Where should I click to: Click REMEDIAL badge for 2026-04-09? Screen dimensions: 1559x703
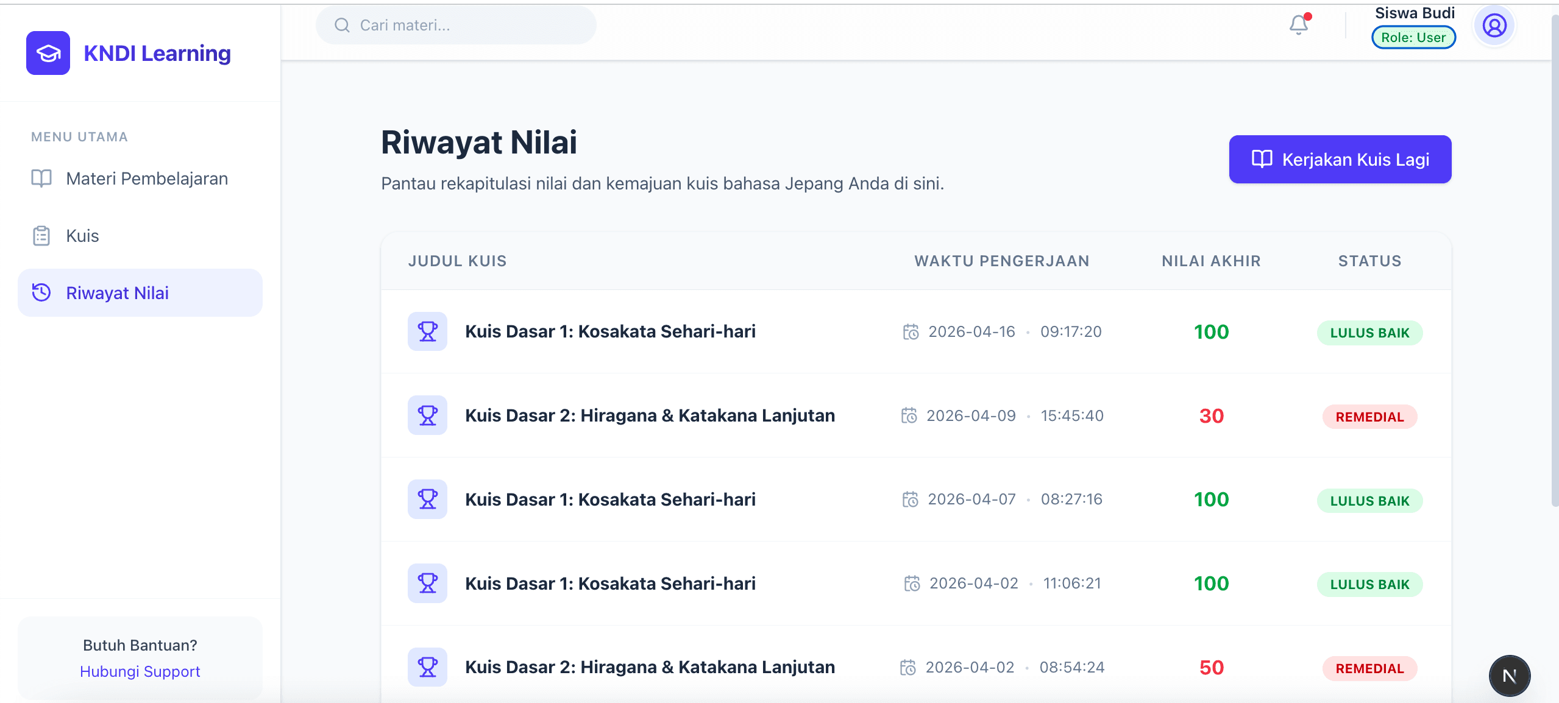click(x=1370, y=417)
